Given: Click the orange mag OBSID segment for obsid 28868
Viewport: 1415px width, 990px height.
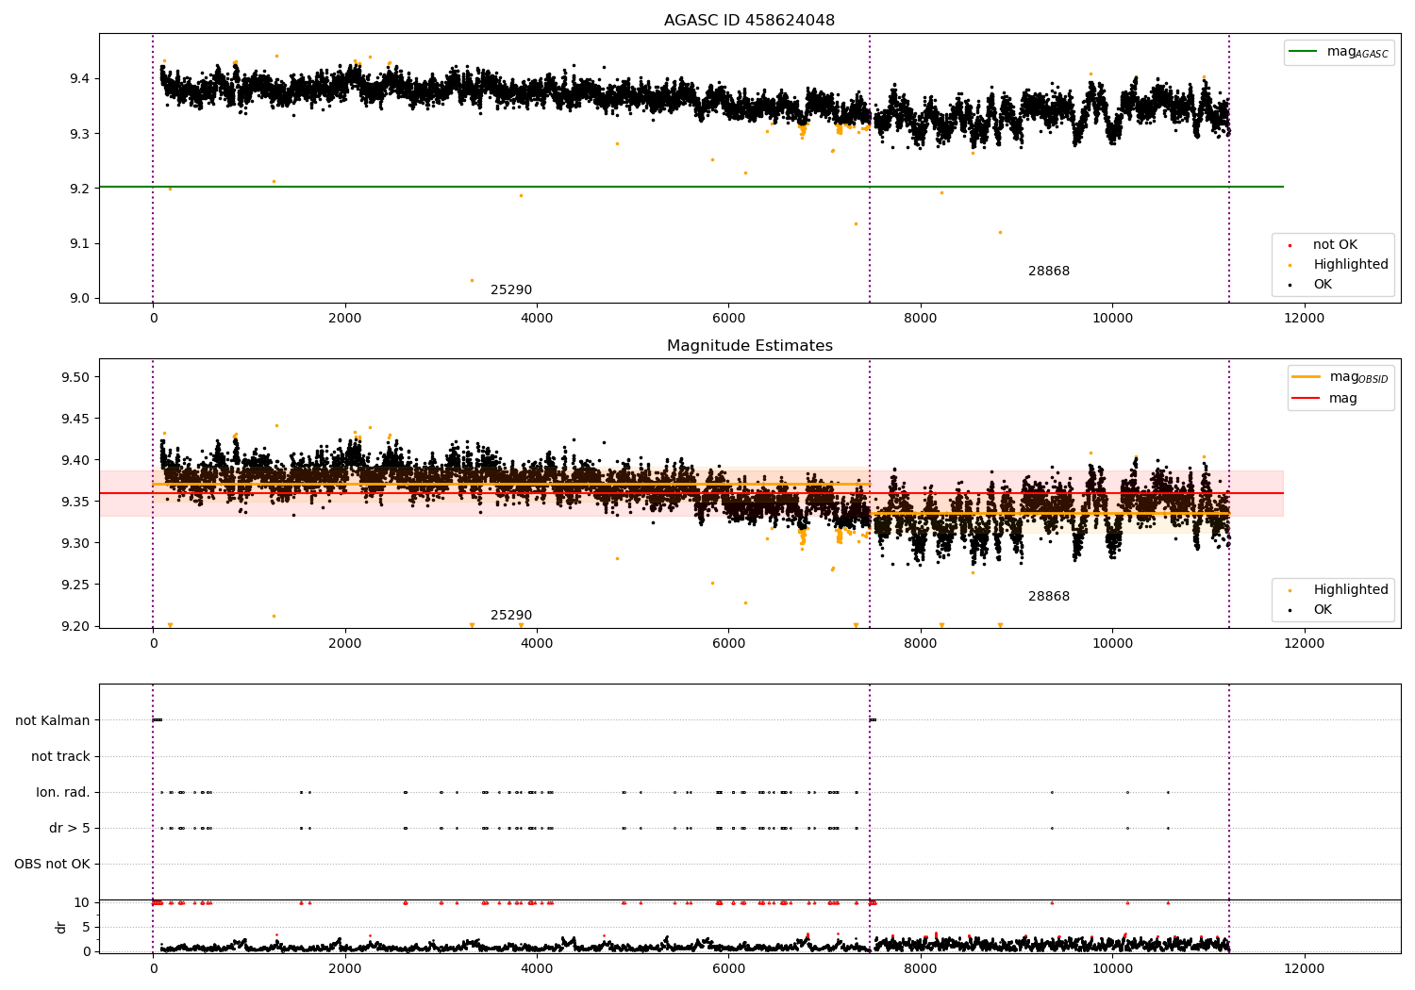Looking at the screenshot, I should (x=1049, y=514).
